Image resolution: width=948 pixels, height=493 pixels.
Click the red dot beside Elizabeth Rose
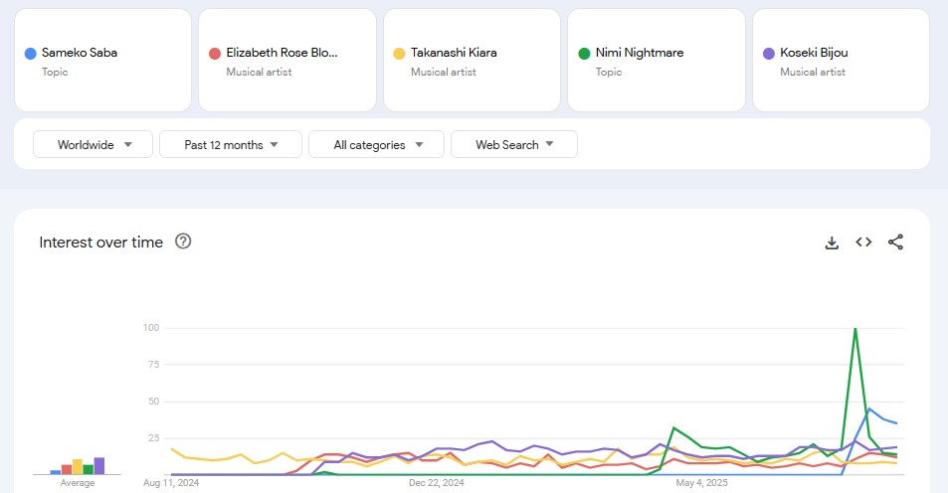[x=215, y=53]
